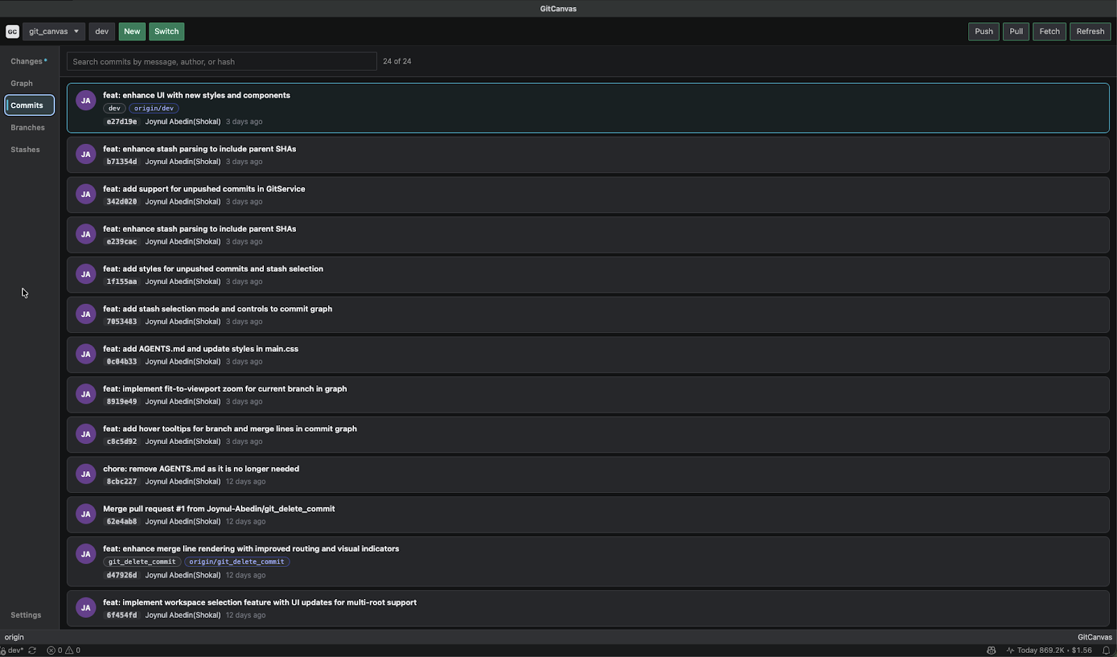Select commit 'feat: enhance merge line rendering'
The width and height of the screenshot is (1117, 657).
[x=588, y=561]
